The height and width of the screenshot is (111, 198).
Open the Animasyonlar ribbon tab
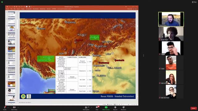[29, 9]
